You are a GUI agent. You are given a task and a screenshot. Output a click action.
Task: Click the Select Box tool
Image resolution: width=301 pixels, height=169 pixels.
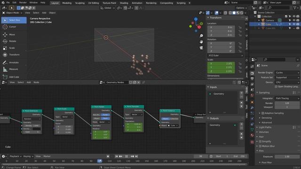[x=14, y=20]
